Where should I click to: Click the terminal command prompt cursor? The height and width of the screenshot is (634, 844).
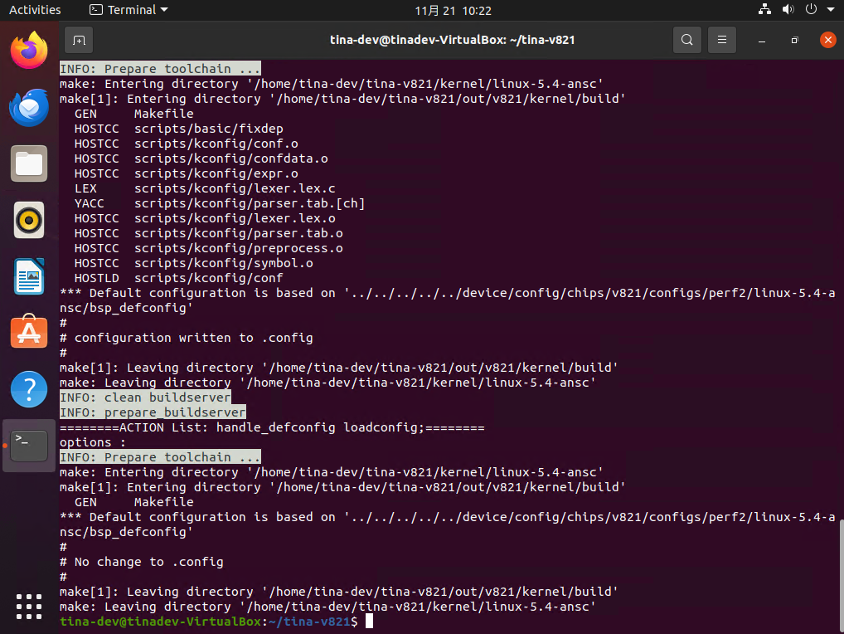pos(370,622)
